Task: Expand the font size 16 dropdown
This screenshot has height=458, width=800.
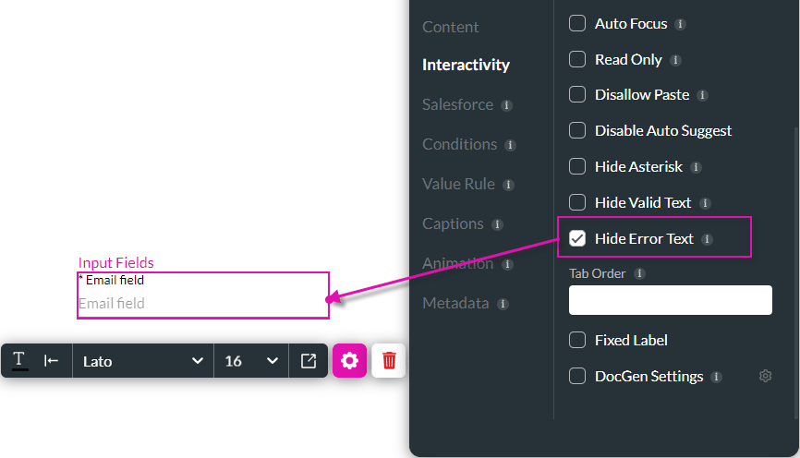Action: [x=251, y=361]
